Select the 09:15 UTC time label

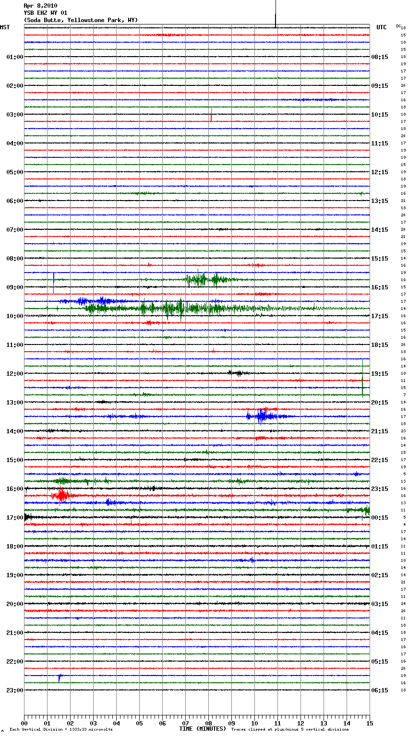(380, 86)
